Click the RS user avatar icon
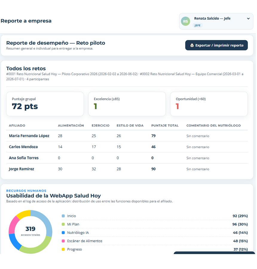257x269 pixels. tap(186, 21)
